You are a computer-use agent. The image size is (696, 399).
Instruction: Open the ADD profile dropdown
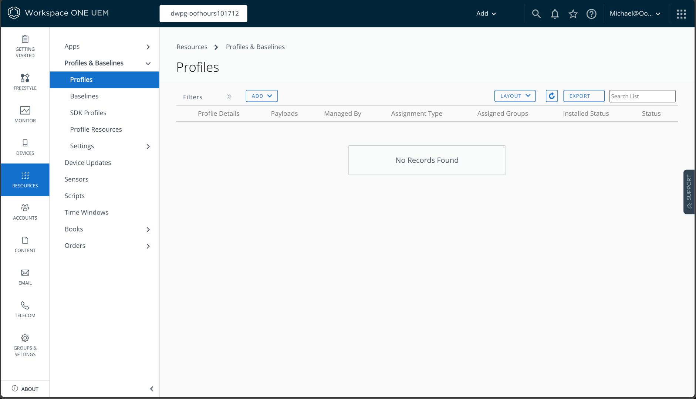261,96
